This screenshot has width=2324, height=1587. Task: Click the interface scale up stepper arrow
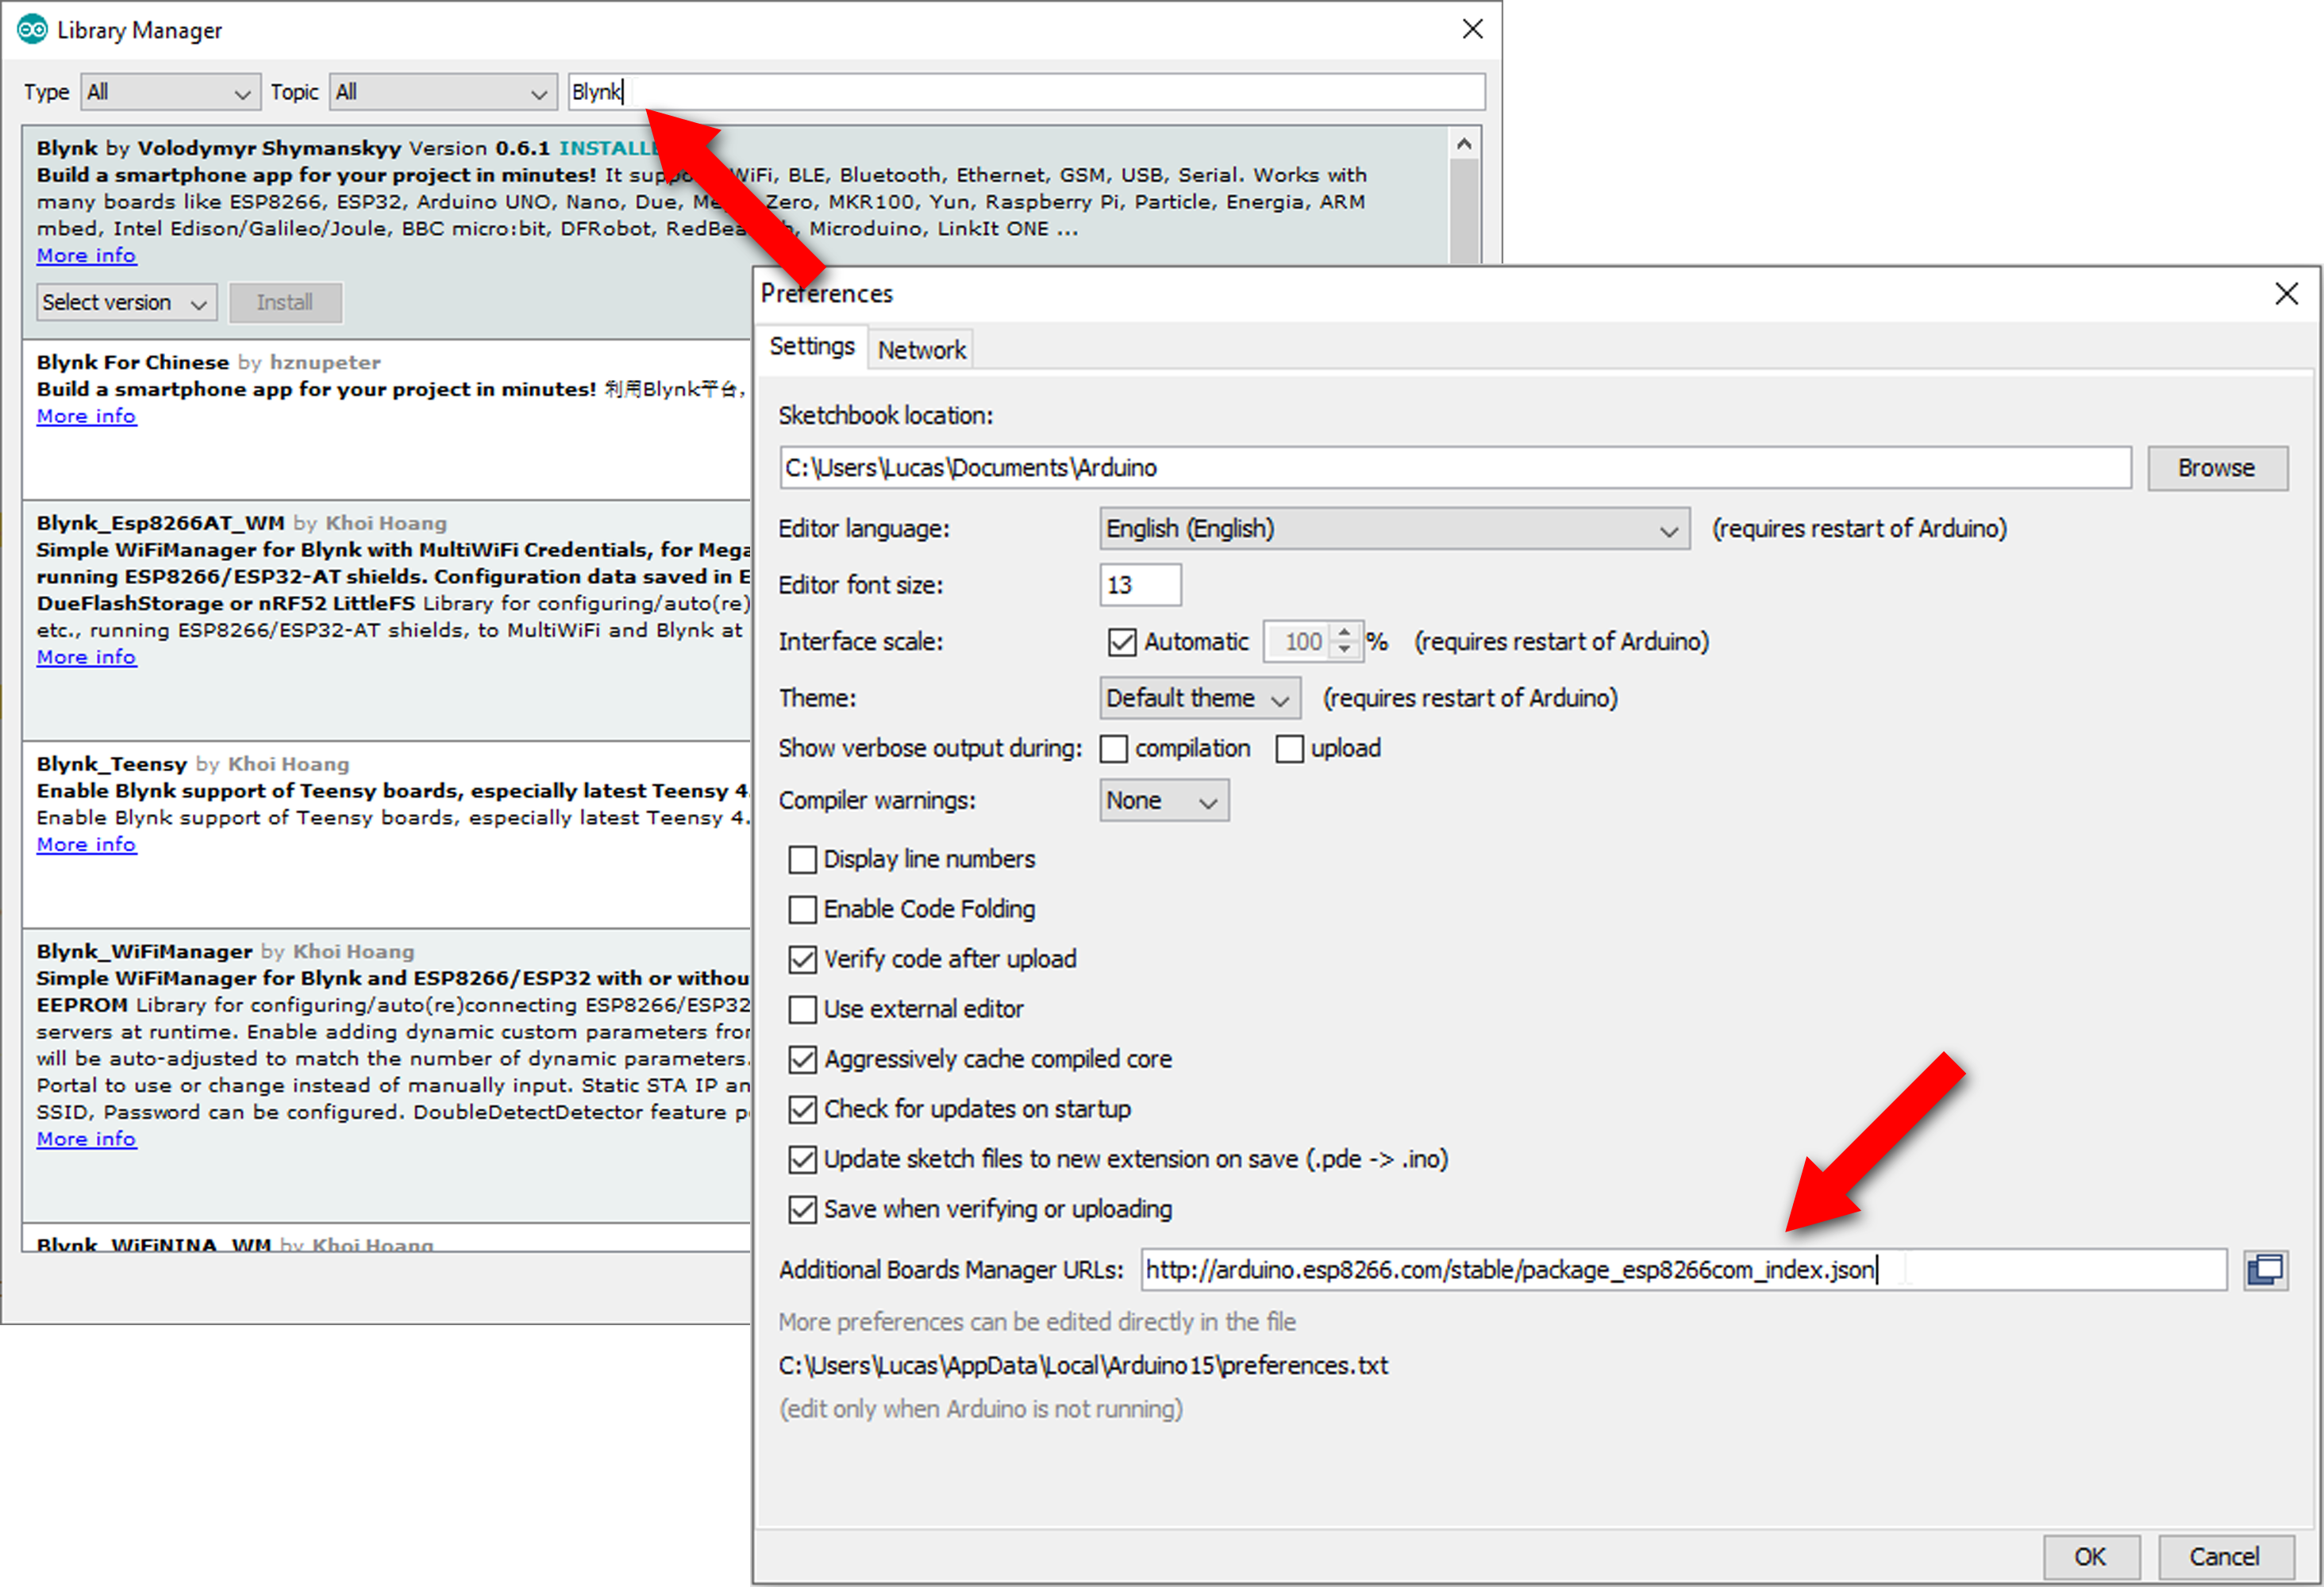tap(1345, 632)
